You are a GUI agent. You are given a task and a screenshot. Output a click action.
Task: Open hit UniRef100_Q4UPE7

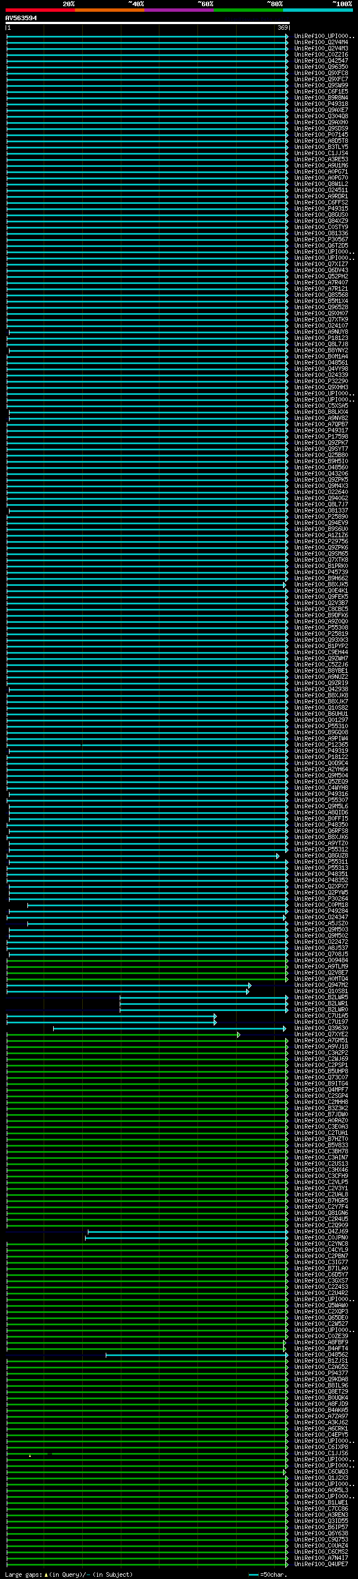(x=321, y=1564)
